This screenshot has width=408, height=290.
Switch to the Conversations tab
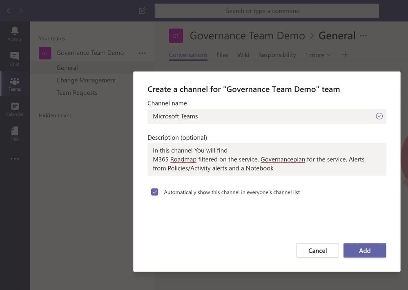[188, 55]
